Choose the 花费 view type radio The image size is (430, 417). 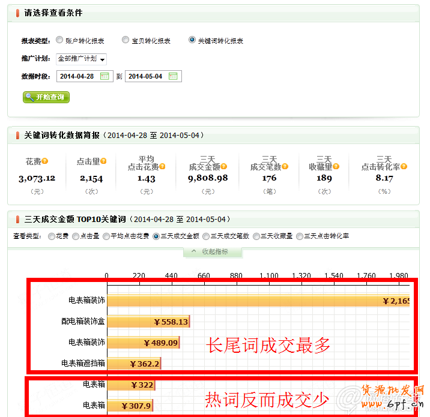point(51,236)
